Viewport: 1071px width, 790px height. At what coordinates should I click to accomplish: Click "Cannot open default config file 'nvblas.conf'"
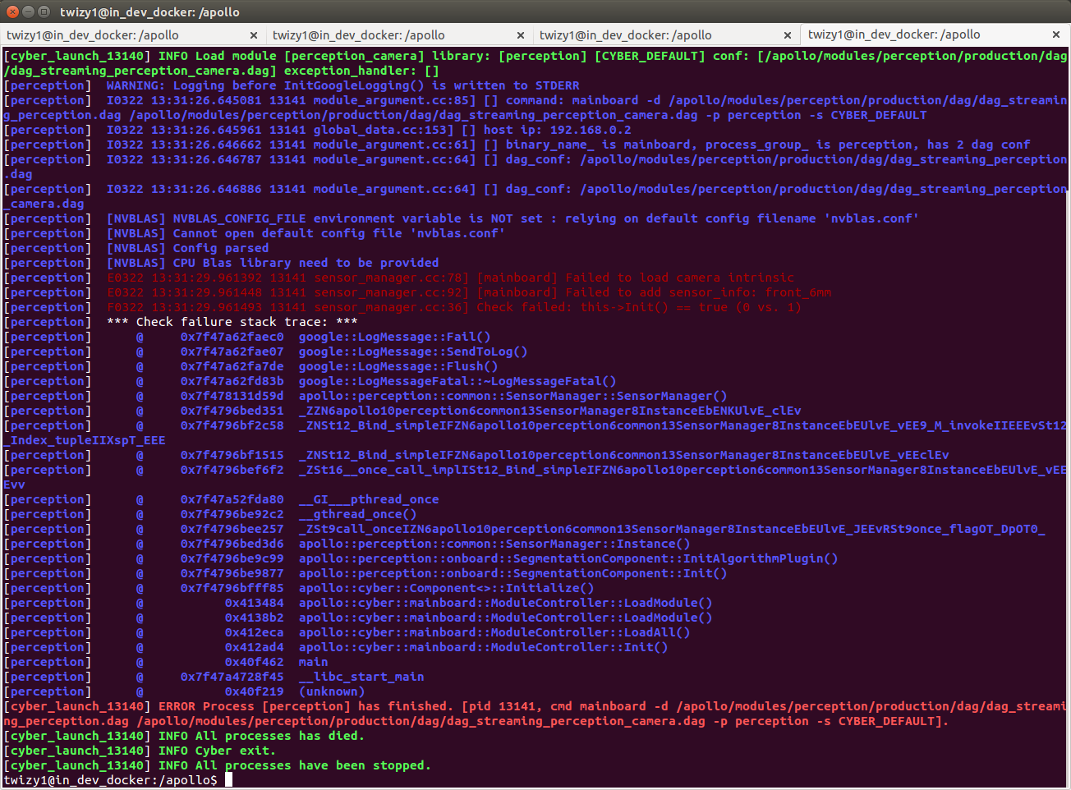click(x=339, y=233)
